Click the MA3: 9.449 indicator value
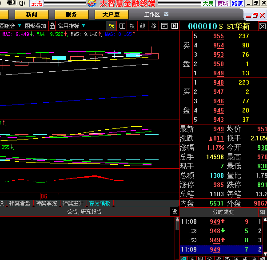 point(17,34)
